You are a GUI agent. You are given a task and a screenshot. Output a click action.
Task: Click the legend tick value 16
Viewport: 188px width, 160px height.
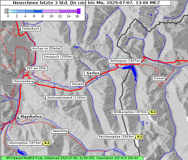[77, 16]
